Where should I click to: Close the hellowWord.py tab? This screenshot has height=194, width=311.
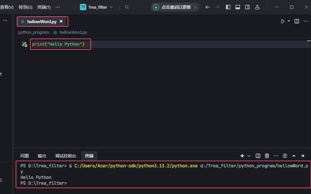[61, 21]
